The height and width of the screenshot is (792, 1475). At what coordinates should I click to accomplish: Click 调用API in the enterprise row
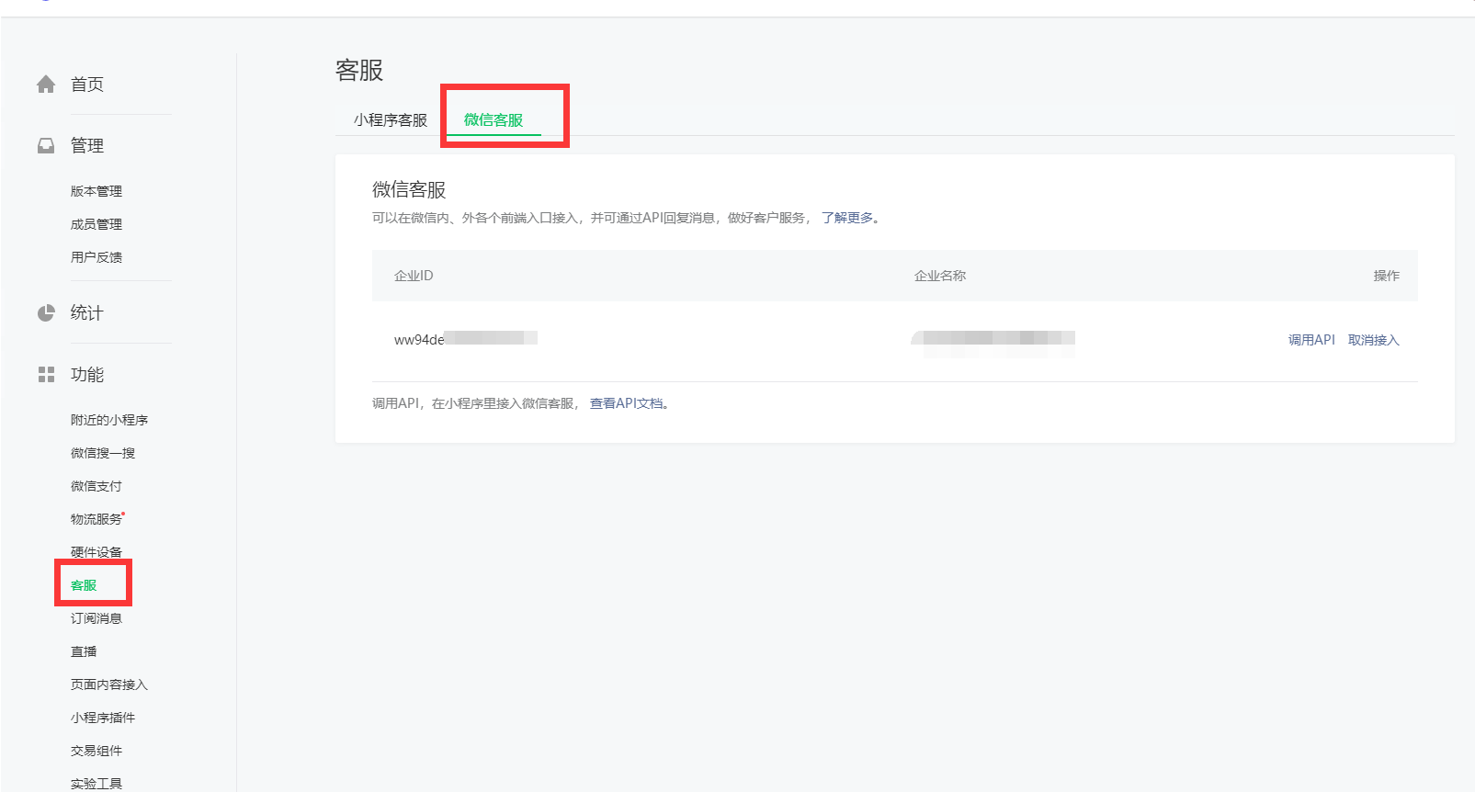[x=1311, y=340]
